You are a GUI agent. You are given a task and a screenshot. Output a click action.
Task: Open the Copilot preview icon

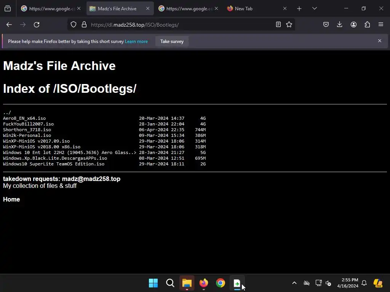378,283
